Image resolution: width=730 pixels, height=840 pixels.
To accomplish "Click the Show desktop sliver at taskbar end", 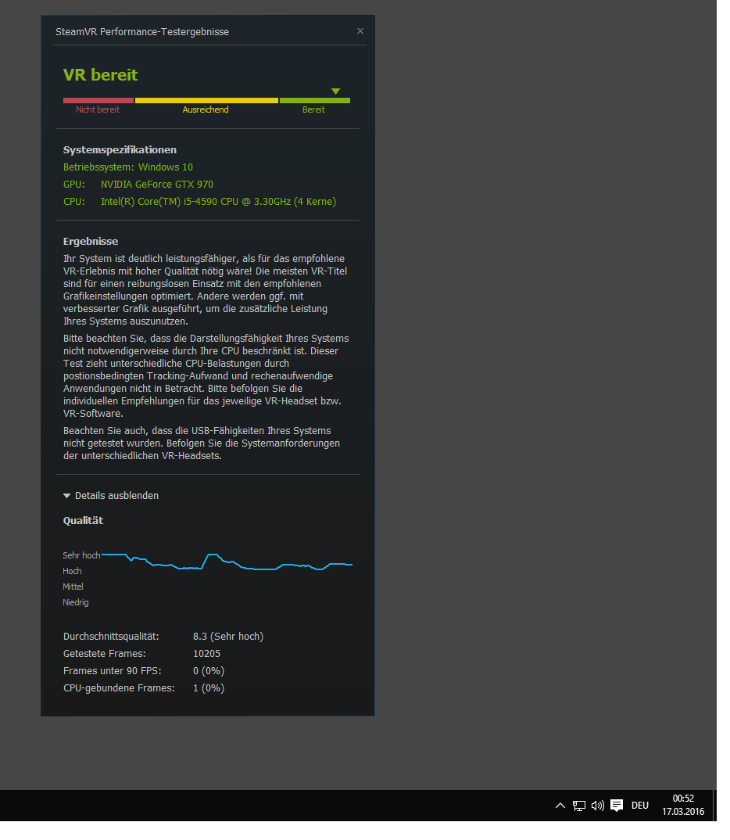I will click(x=714, y=805).
